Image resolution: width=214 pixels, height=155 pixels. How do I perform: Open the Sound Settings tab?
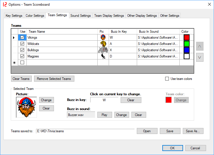81,16
